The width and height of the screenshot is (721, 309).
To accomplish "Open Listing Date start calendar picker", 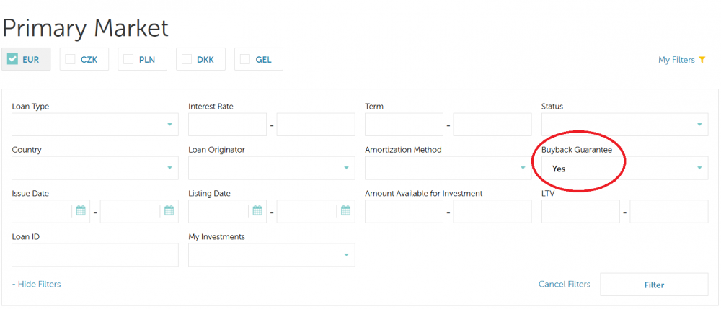I will 257,211.
